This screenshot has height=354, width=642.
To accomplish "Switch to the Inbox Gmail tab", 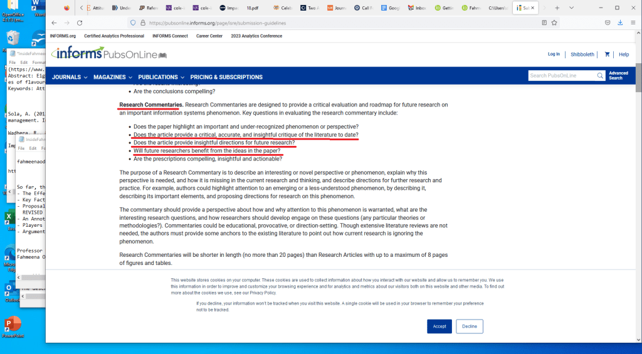I will tap(418, 8).
